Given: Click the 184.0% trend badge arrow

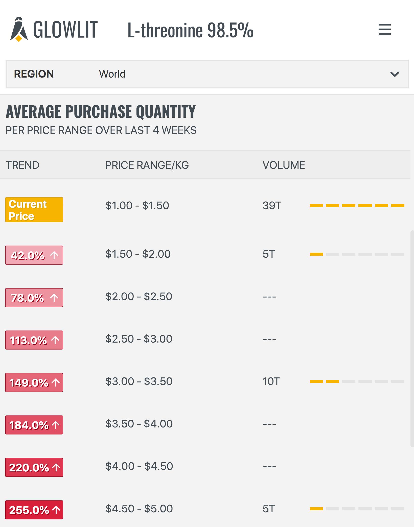Looking at the screenshot, I should 56,425.
